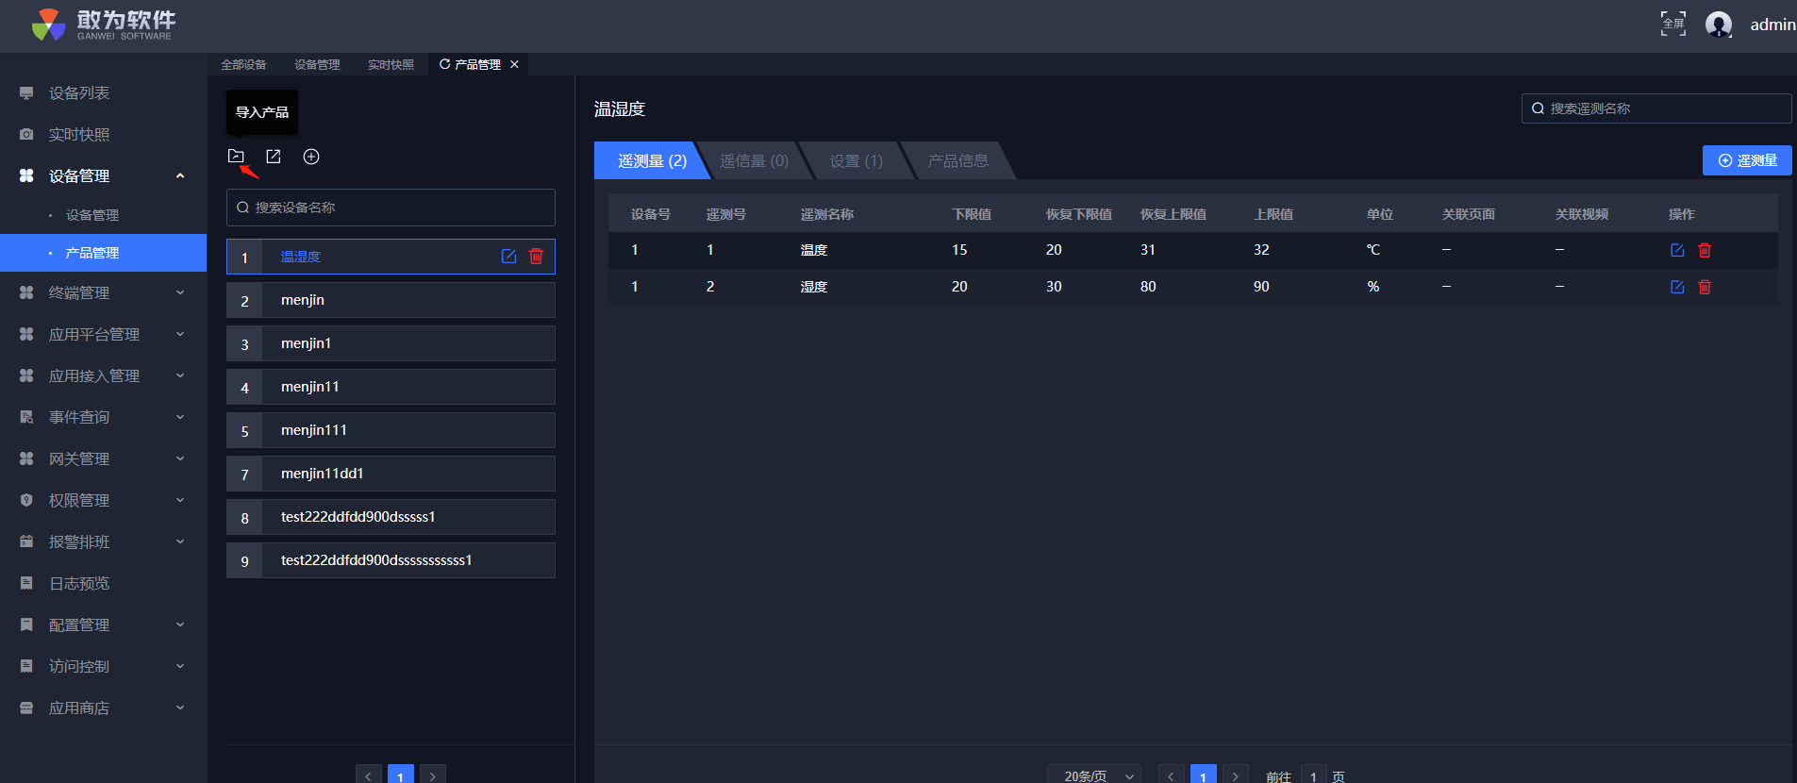This screenshot has width=1797, height=783.
Task: Click the 实时快照 camera icon in sidebar
Action: 26,135
